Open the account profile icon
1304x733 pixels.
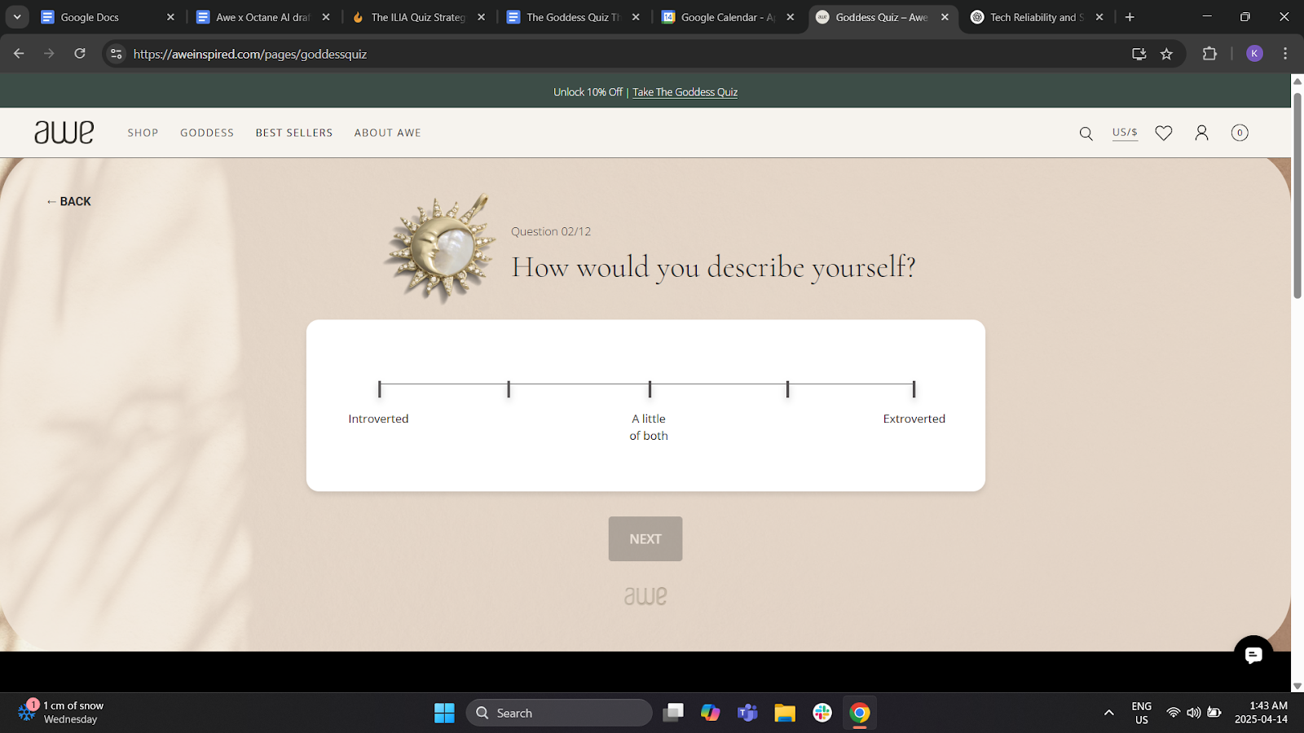pos(1201,133)
